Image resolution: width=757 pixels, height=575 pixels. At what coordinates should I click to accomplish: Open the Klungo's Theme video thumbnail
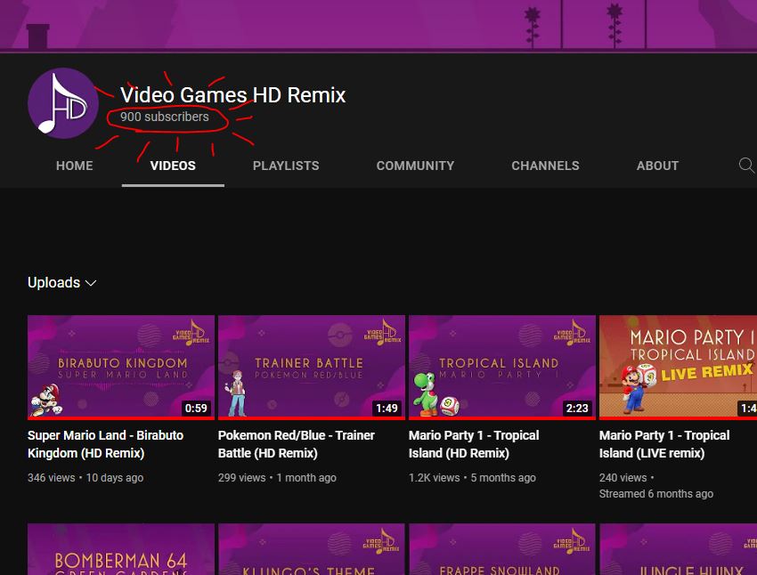pos(312,549)
